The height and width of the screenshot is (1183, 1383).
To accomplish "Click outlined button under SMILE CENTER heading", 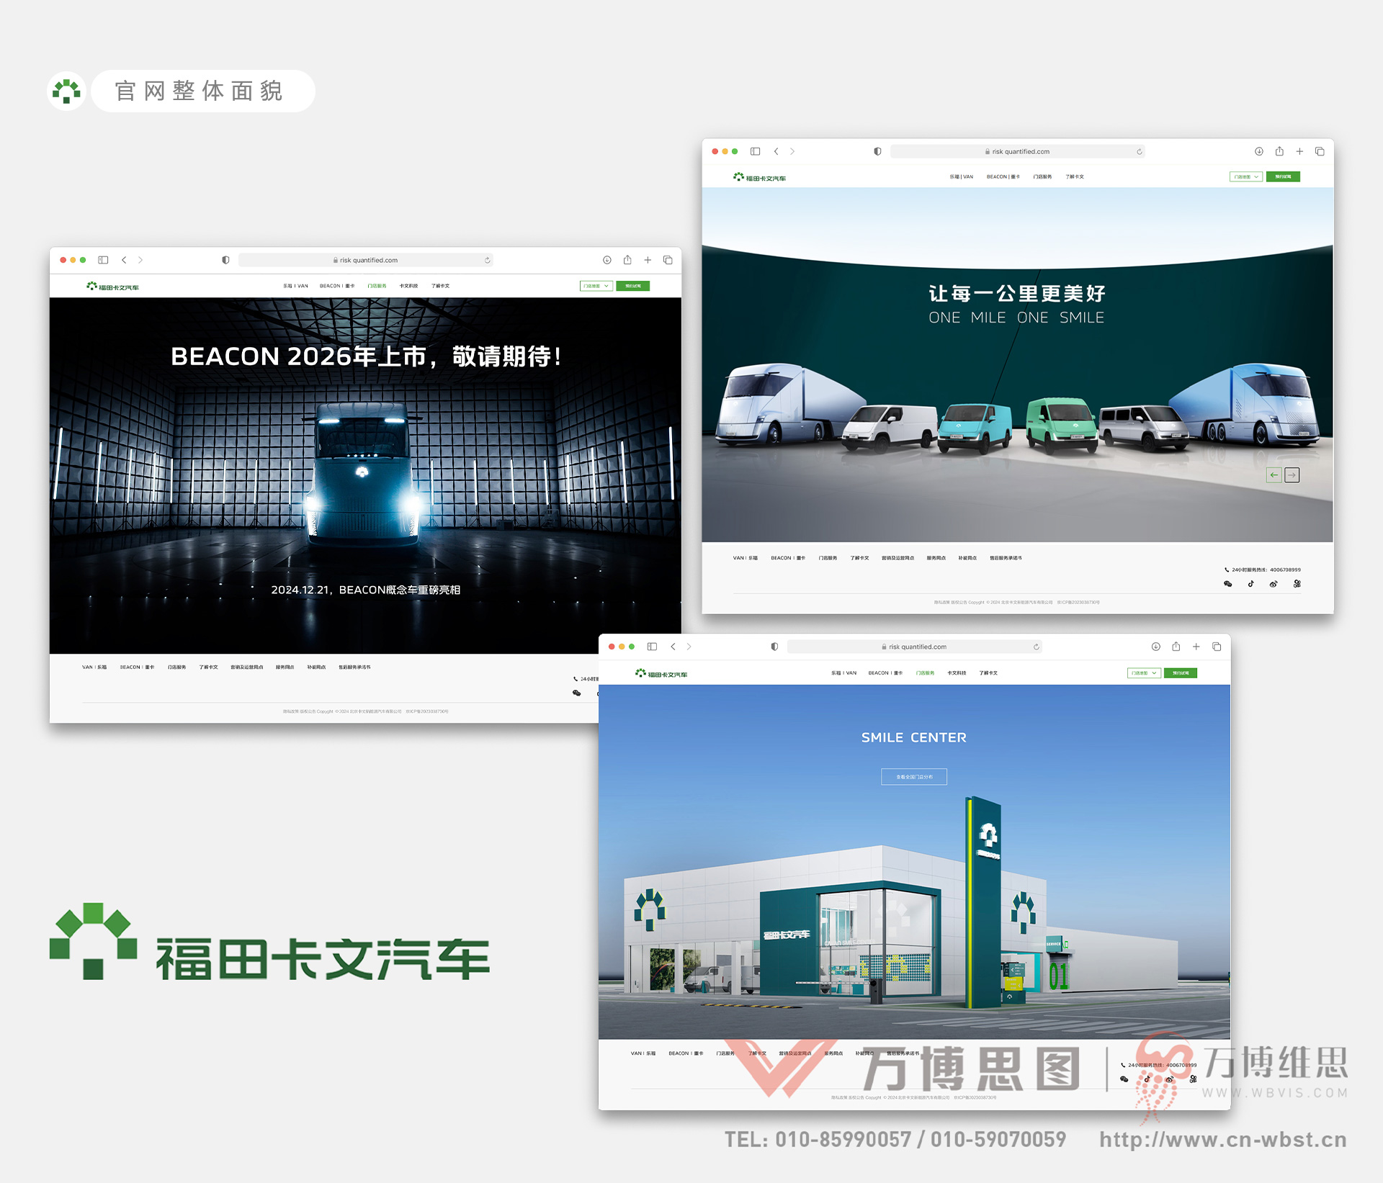I will (x=914, y=777).
